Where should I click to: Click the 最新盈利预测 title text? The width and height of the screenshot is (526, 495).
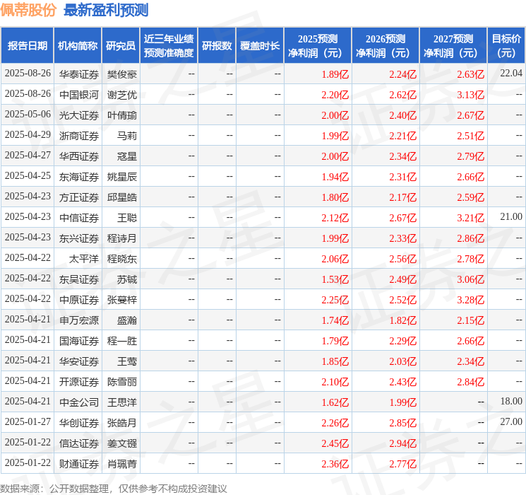pos(106,10)
